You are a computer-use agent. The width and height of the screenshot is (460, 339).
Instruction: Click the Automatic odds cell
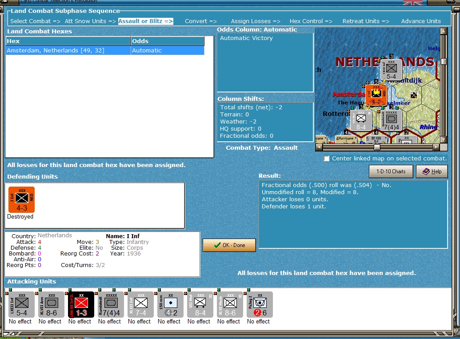(167, 51)
